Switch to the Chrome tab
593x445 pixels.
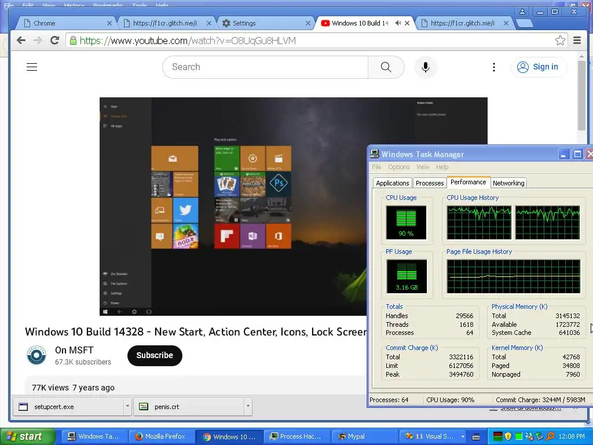tap(66, 23)
